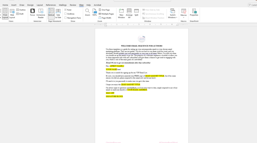Click Arrange All windows

tap(129, 14)
